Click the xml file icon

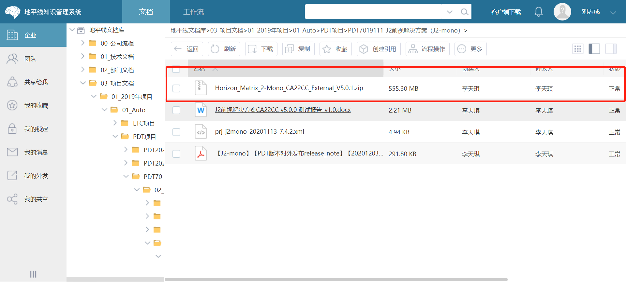click(201, 132)
